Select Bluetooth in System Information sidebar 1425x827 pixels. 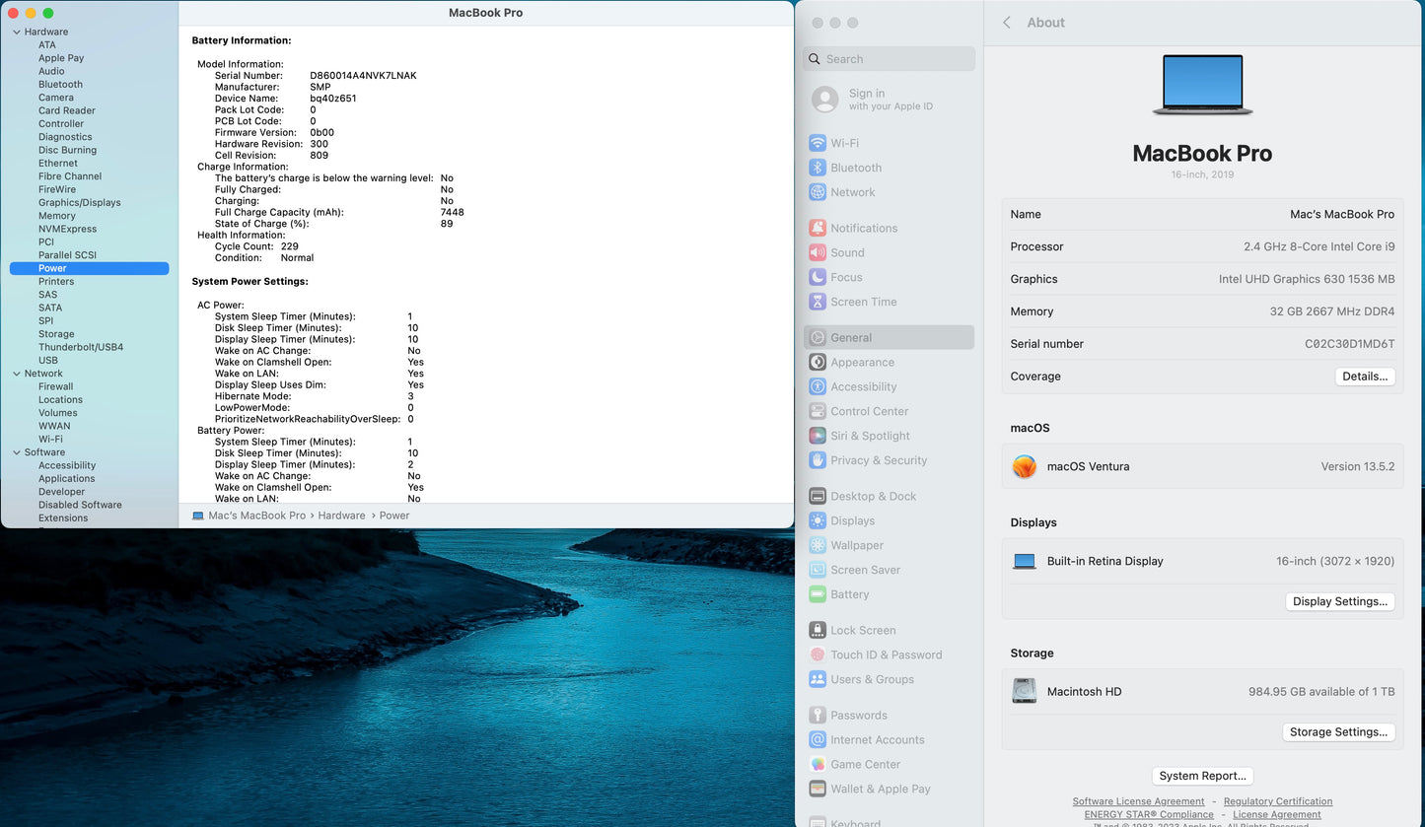tap(60, 85)
